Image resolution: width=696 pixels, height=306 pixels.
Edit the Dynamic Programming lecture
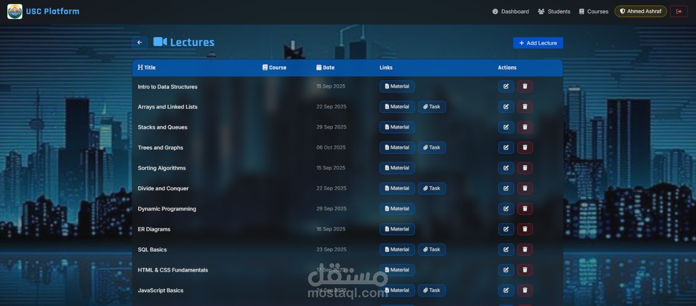[x=506, y=209]
